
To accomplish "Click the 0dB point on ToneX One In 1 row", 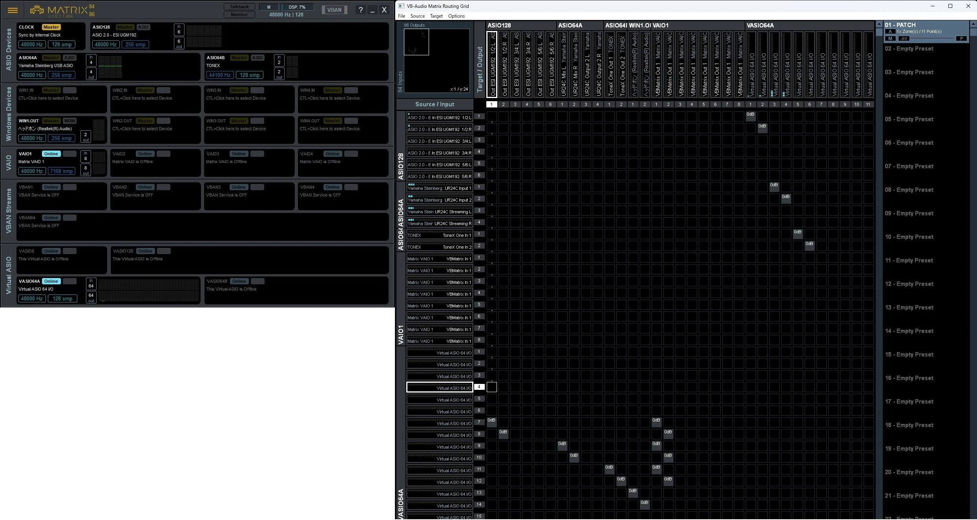I will (797, 234).
